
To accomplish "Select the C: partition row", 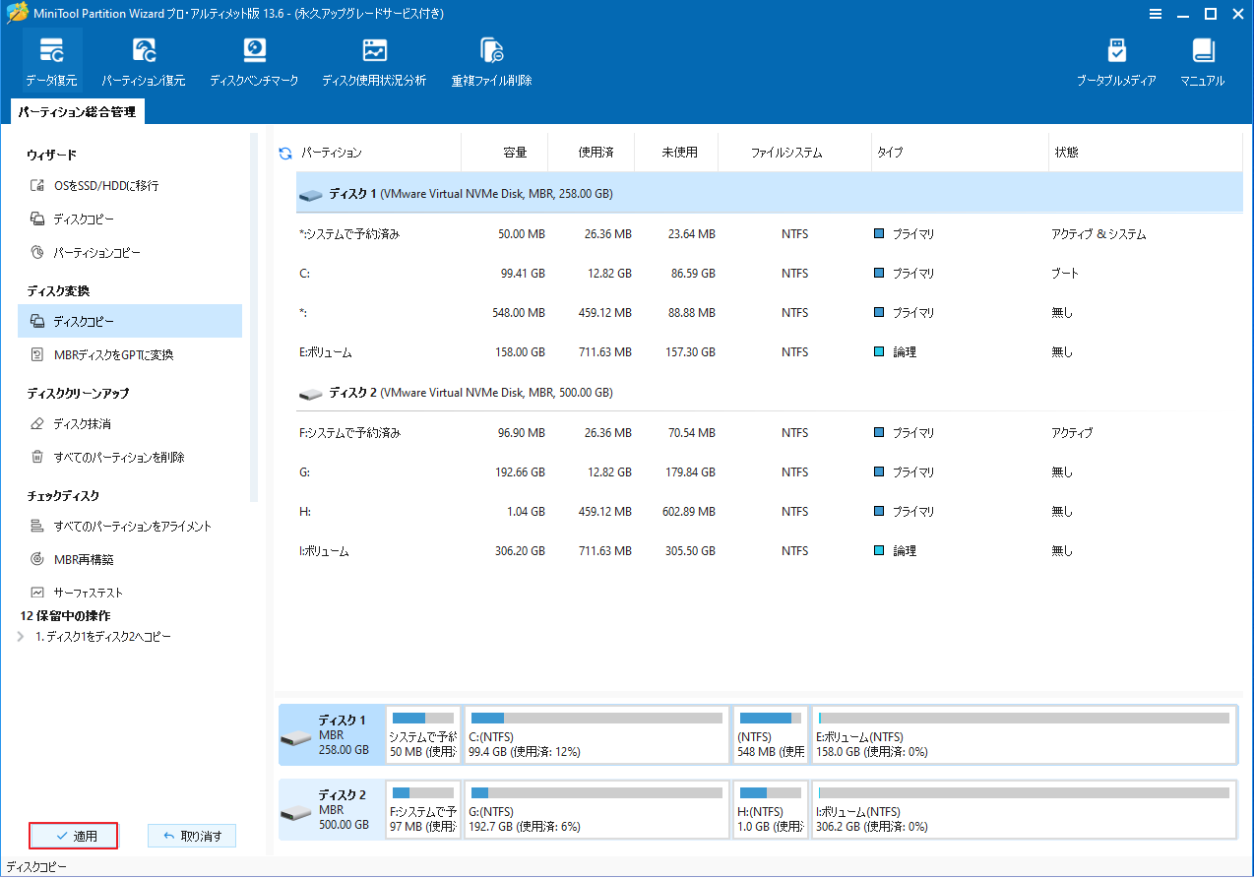I will [x=769, y=274].
